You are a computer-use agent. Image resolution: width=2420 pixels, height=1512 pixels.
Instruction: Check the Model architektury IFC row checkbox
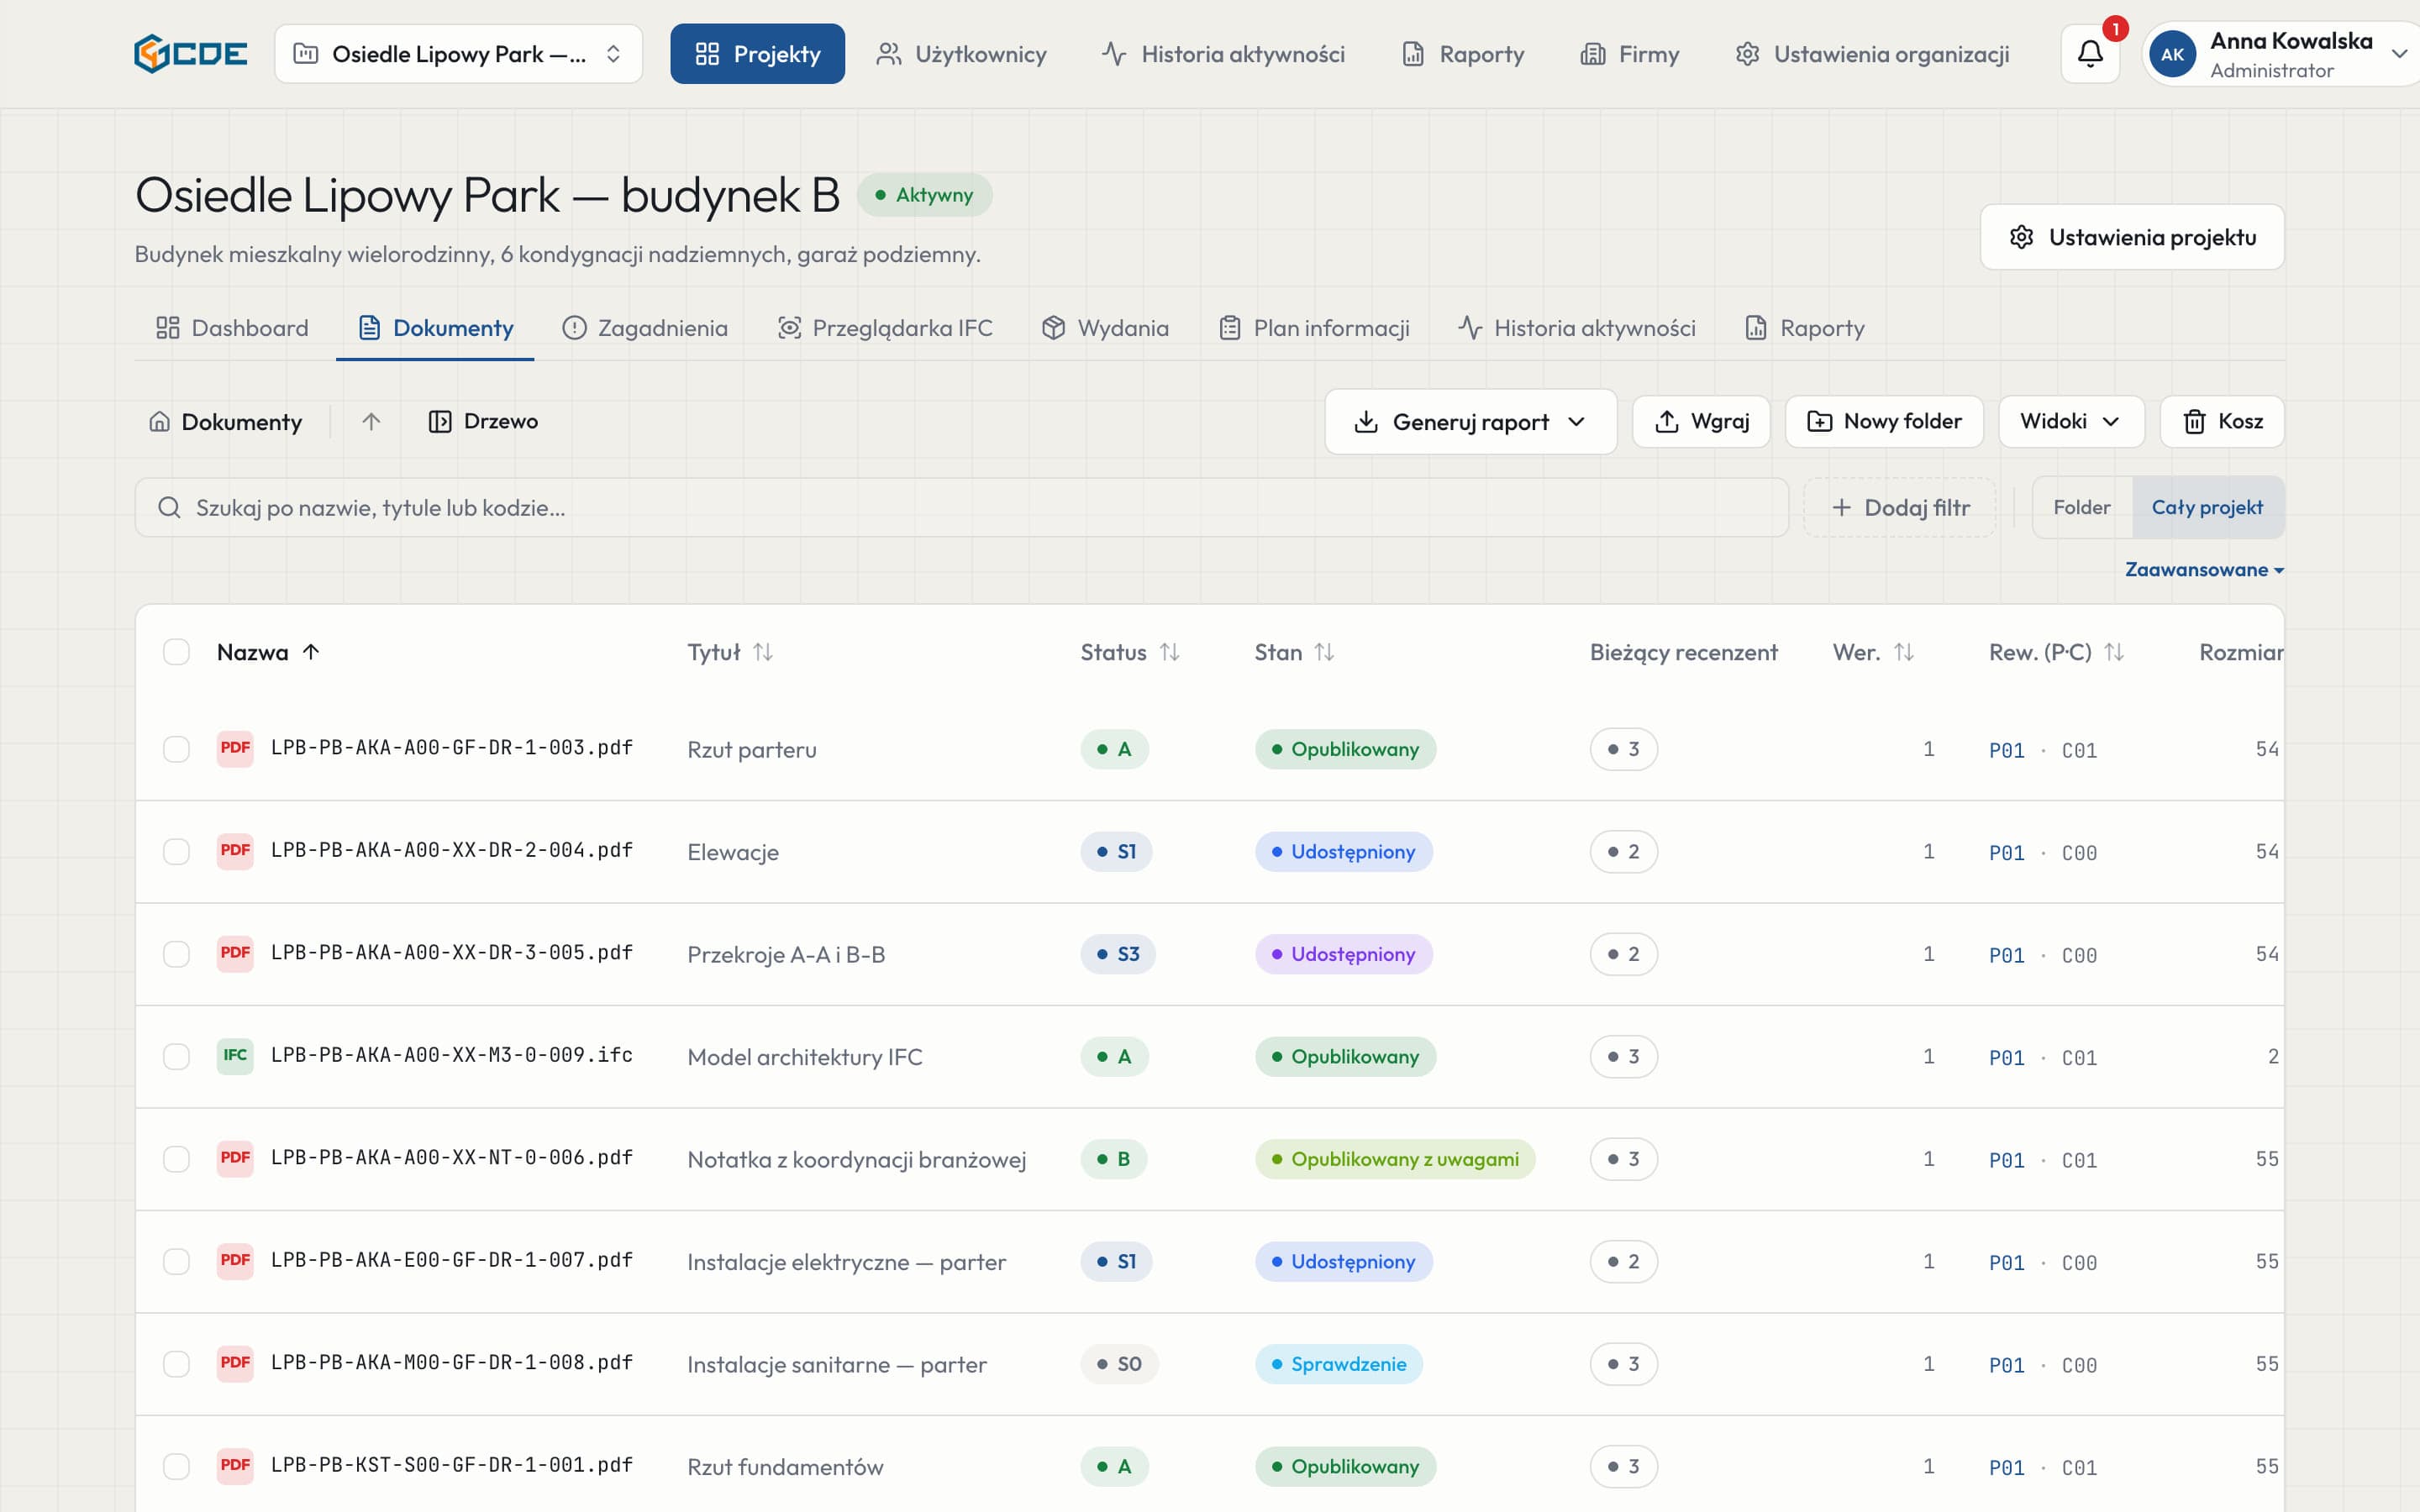[x=176, y=1057]
